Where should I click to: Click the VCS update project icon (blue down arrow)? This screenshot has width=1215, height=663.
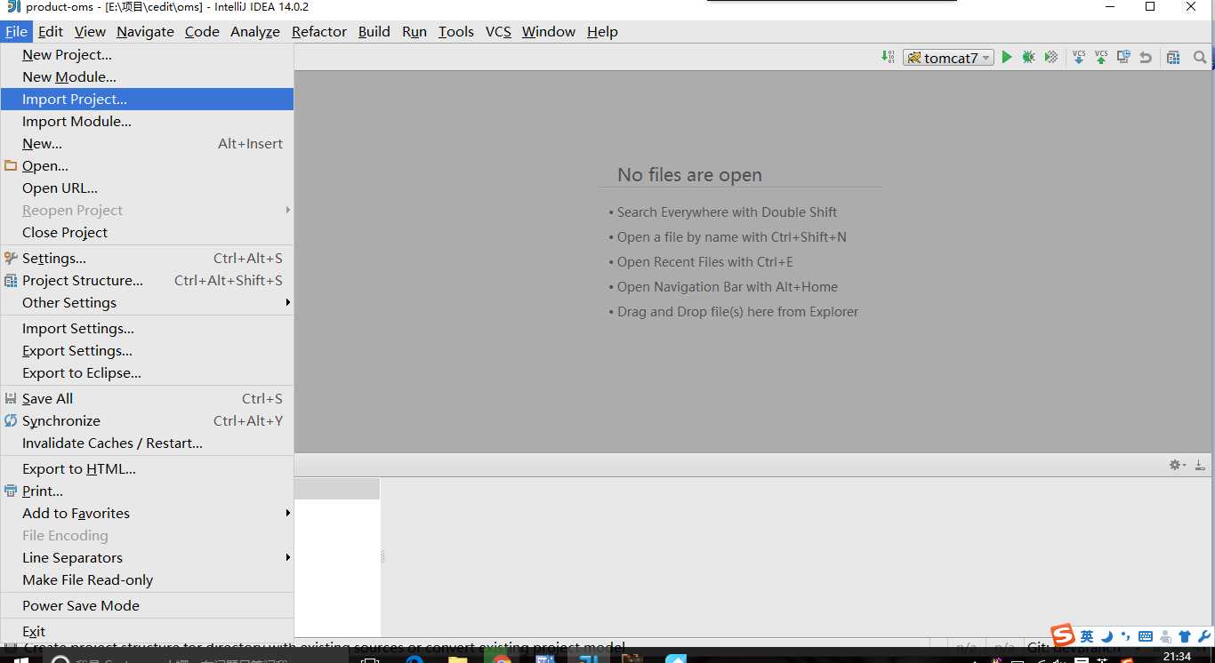(x=1079, y=57)
